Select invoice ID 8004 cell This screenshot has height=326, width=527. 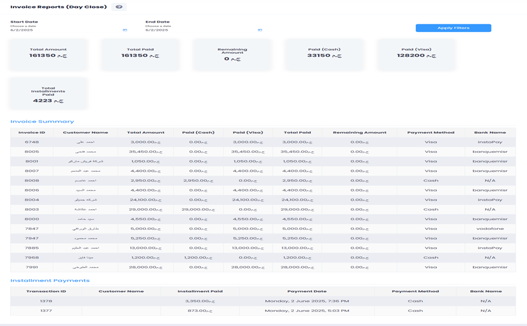pos(31,200)
